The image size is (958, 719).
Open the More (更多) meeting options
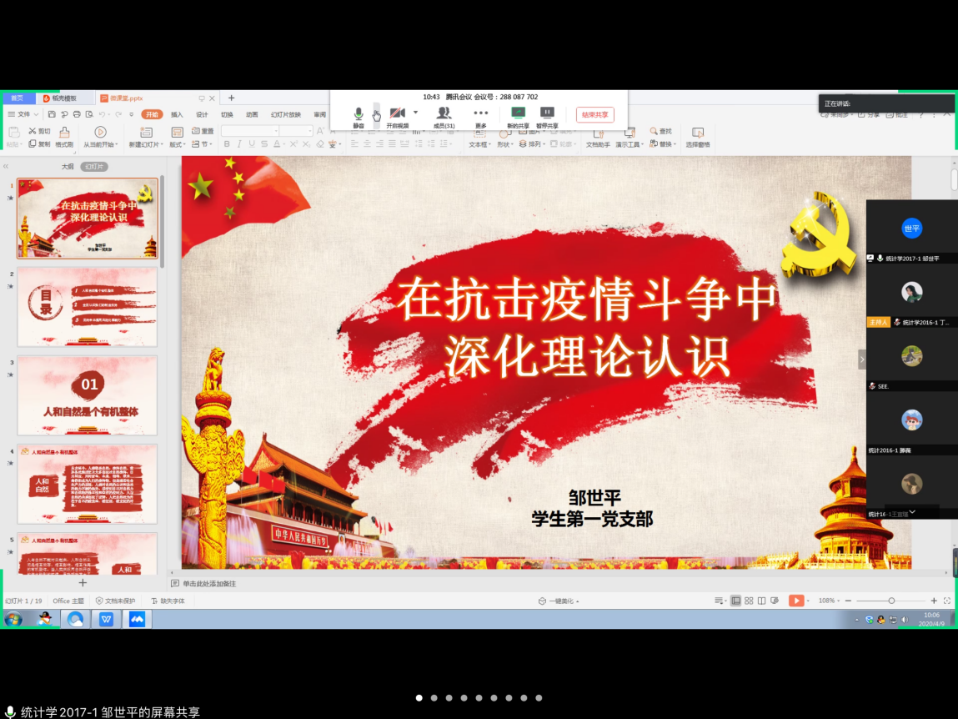pos(481,115)
